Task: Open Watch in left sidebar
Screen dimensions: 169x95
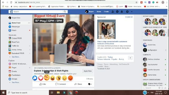Action: 14,30
